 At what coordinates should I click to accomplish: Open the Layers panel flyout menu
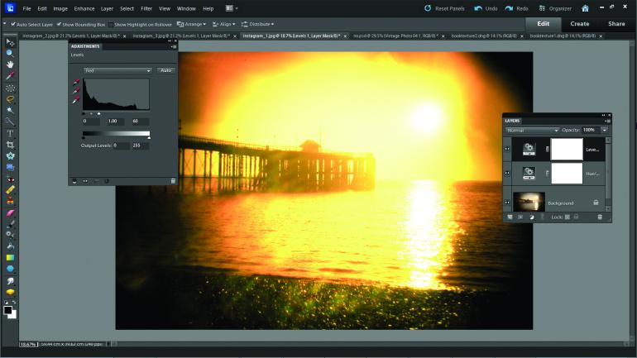tap(607, 121)
